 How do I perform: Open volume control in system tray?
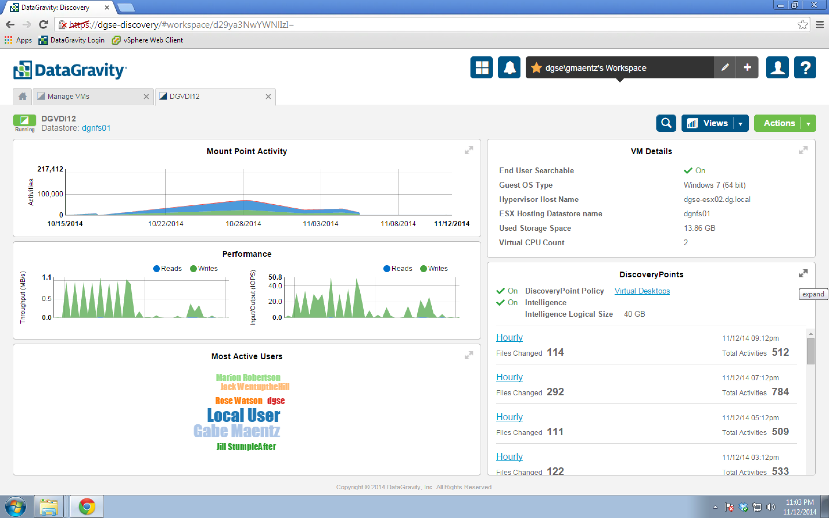(x=770, y=507)
